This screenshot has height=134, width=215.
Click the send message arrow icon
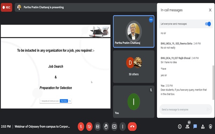click(x=208, y=110)
